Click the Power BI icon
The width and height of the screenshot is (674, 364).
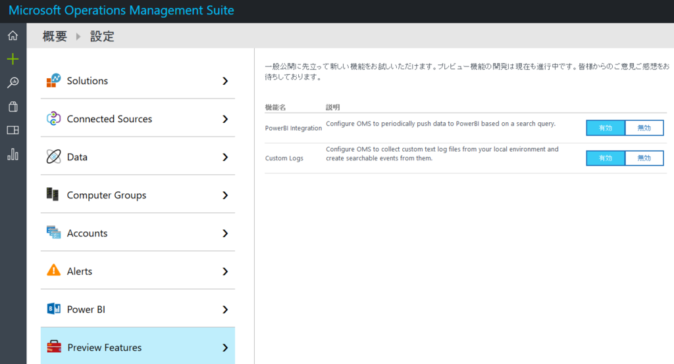pyautogui.click(x=53, y=309)
